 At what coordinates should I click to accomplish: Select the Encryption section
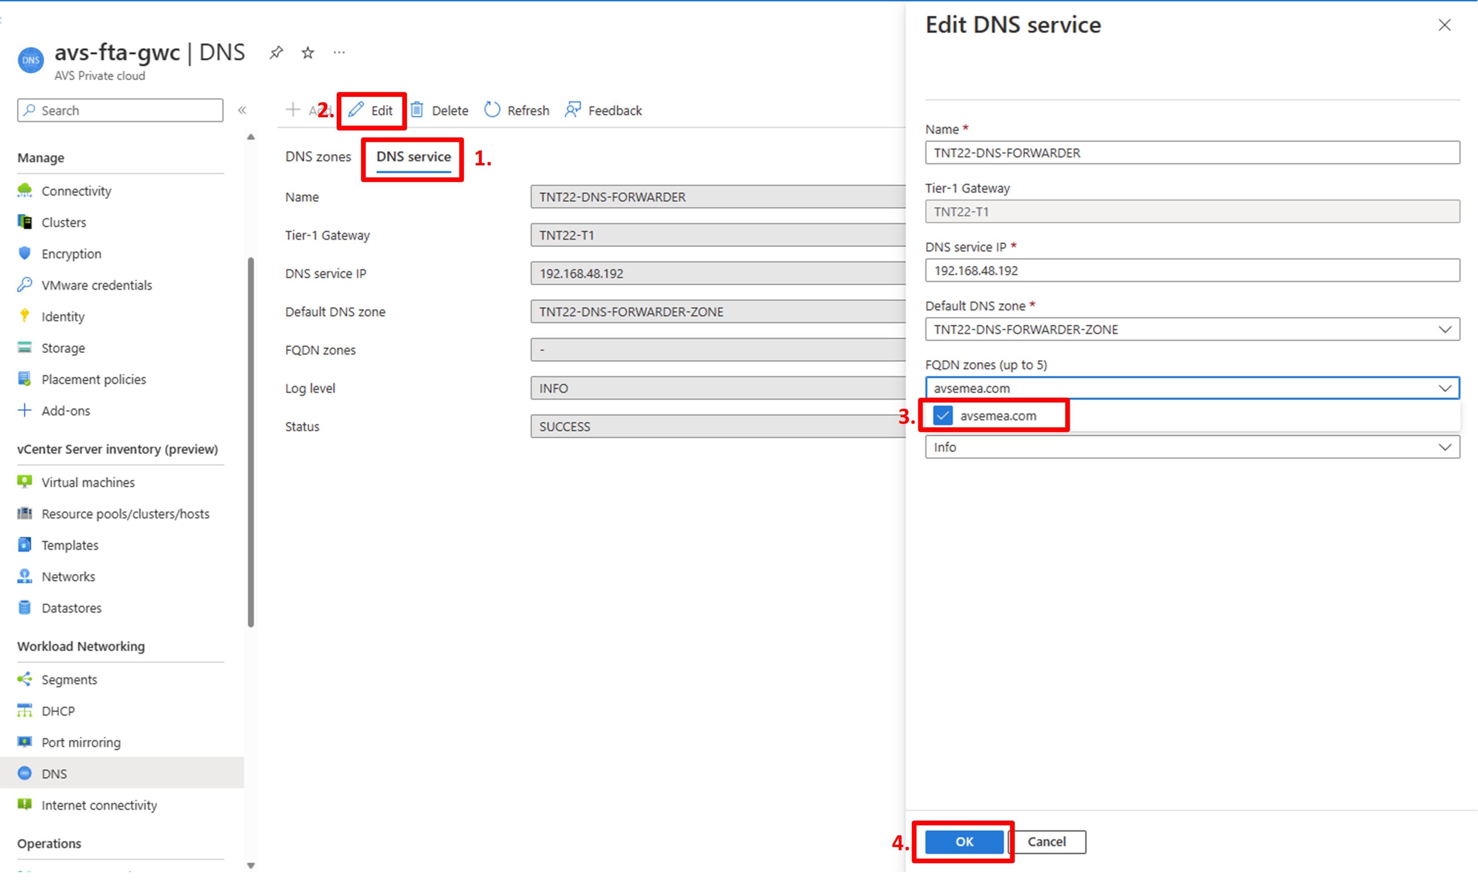(72, 254)
